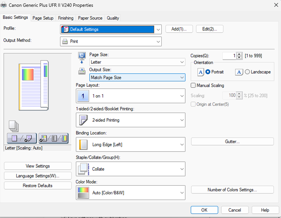Viewport: 281px width, 218px height.
Task: Expand the Output Size dropdown
Action: [x=137, y=77]
